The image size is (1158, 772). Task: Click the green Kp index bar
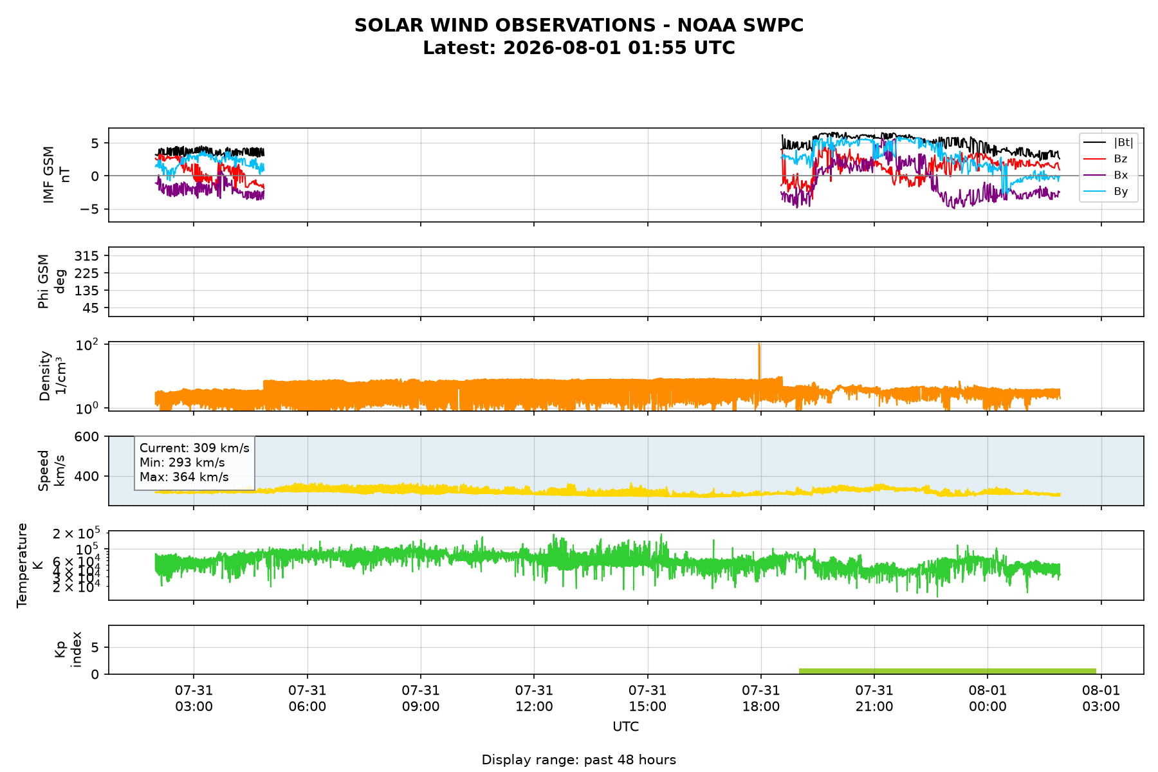click(947, 671)
